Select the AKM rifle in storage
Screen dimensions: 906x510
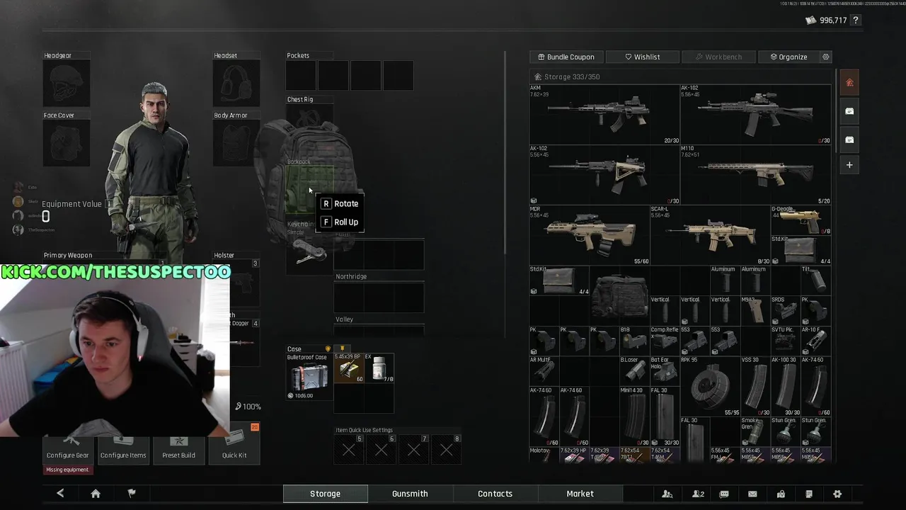(x=604, y=114)
